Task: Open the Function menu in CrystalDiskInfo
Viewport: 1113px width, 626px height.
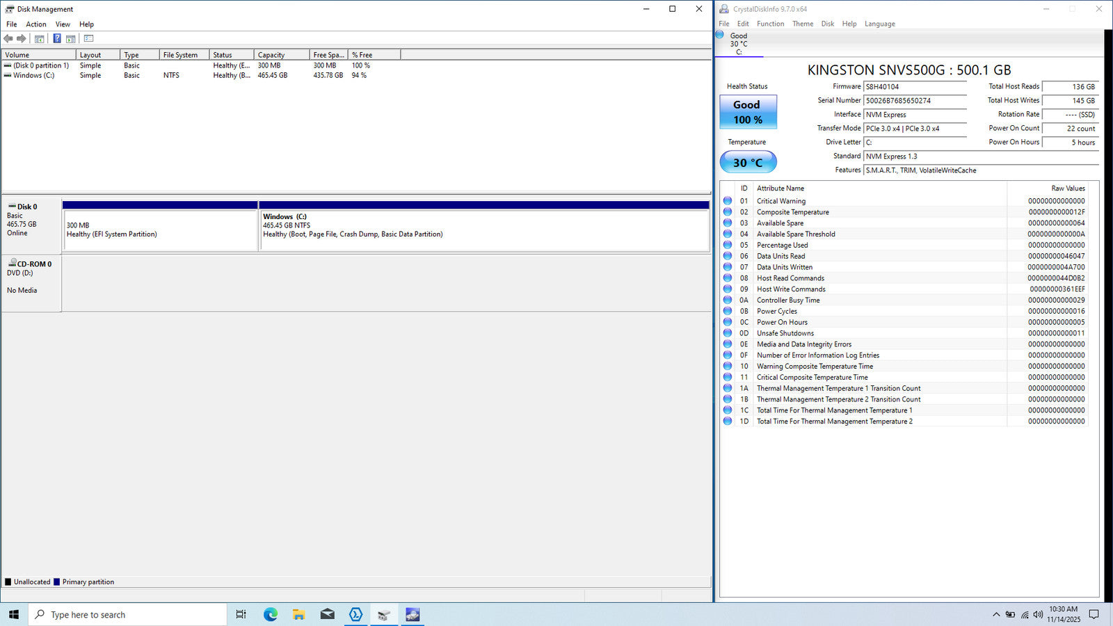Action: point(770,24)
